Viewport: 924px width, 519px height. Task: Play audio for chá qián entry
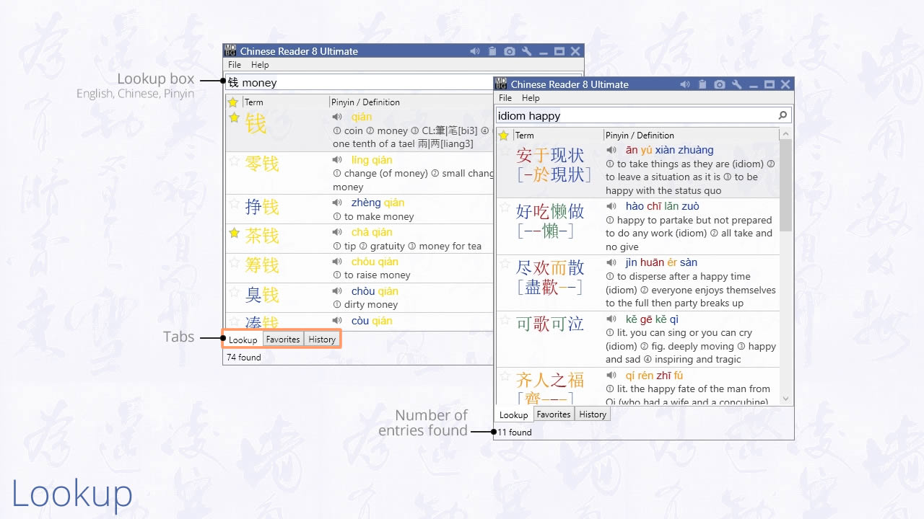pyautogui.click(x=337, y=232)
